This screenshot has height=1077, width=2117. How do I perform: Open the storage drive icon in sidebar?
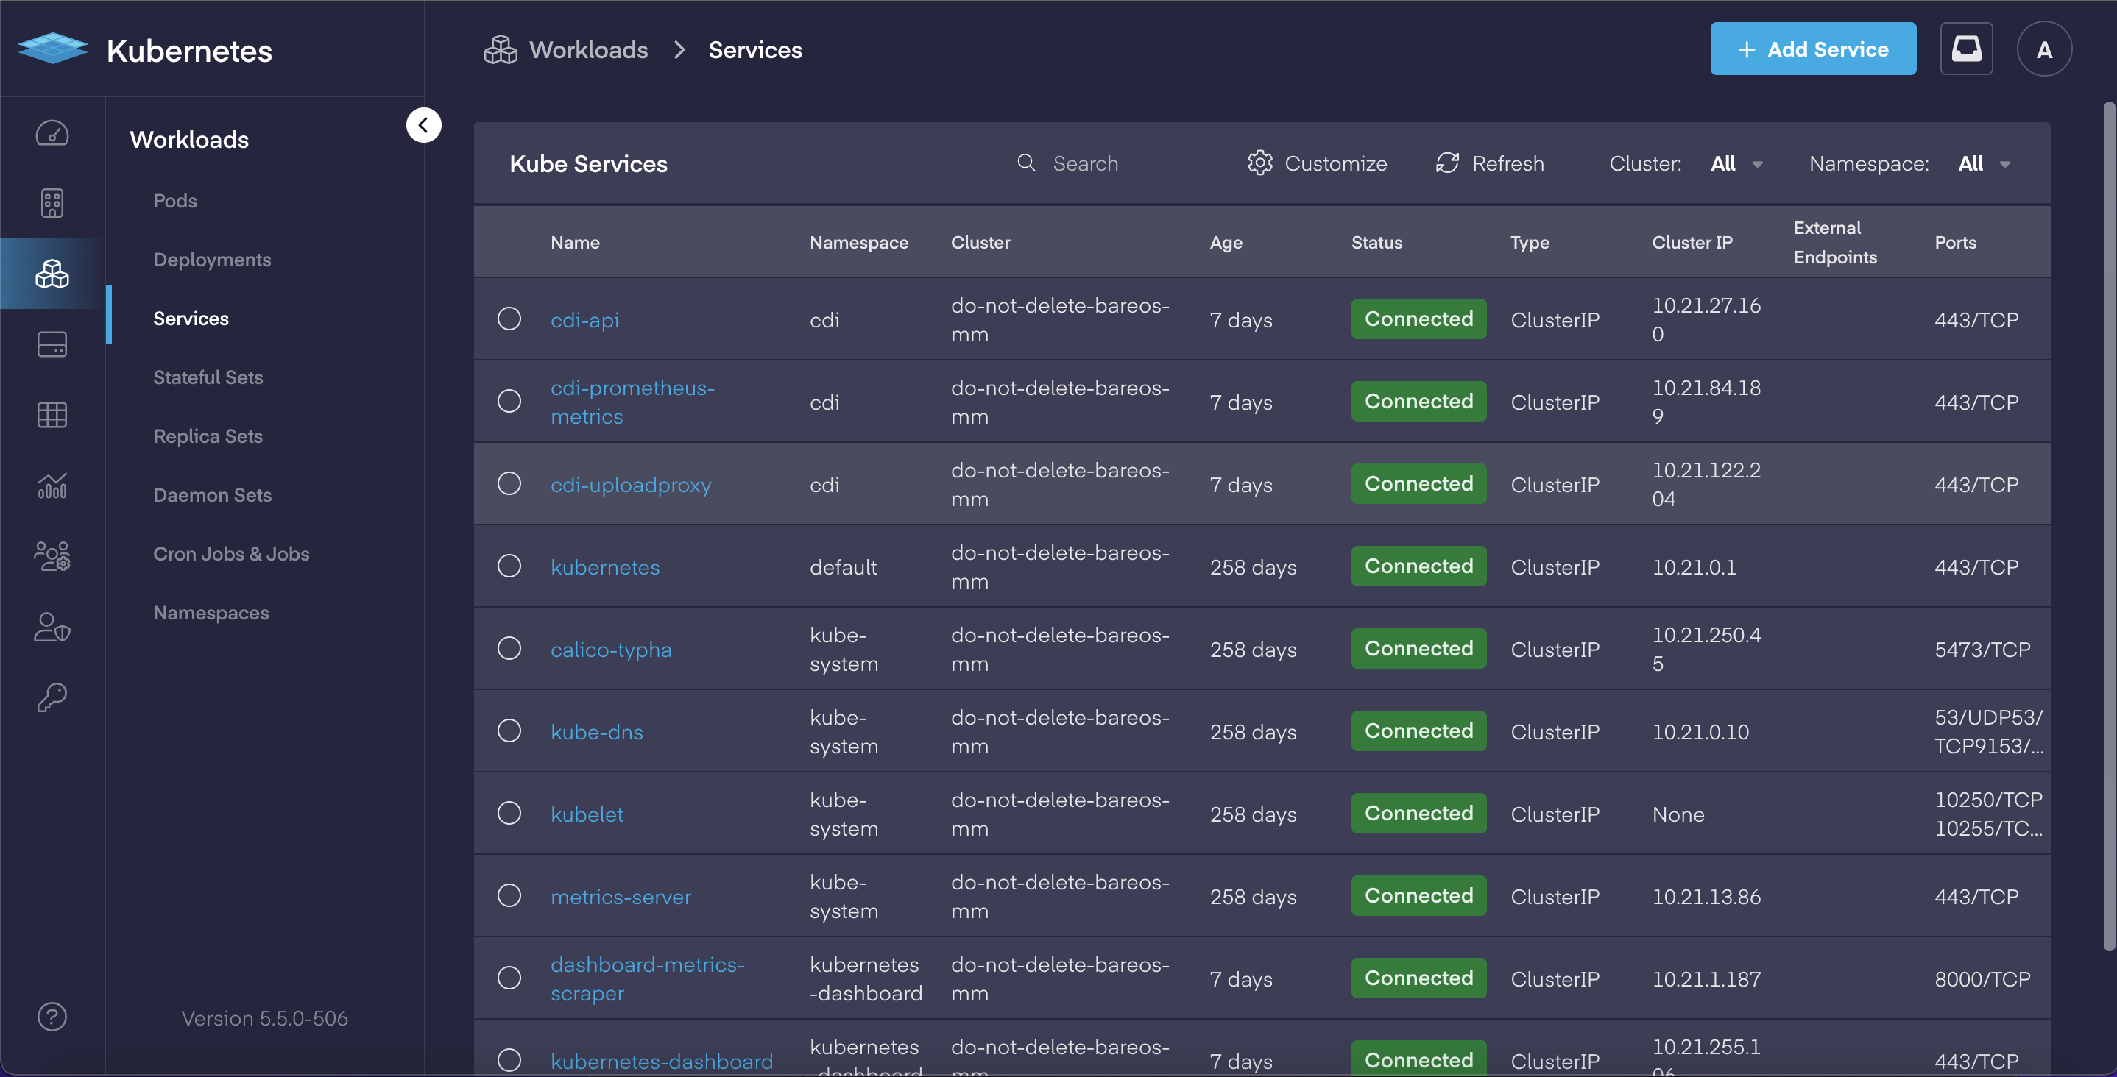click(52, 344)
